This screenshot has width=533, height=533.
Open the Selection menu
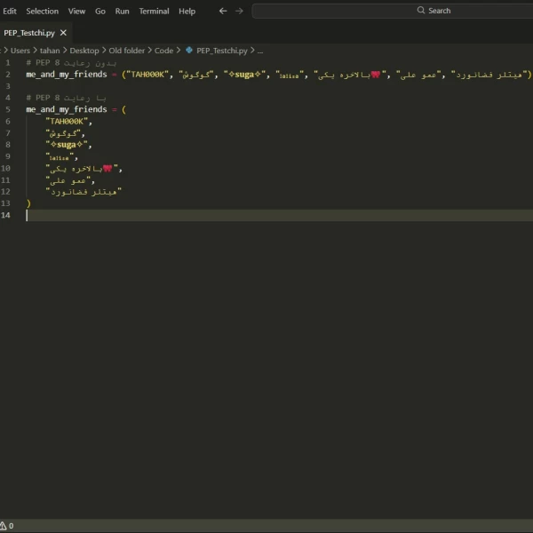coord(42,12)
